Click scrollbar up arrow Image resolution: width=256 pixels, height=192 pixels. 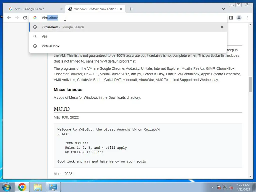click(250, 25)
